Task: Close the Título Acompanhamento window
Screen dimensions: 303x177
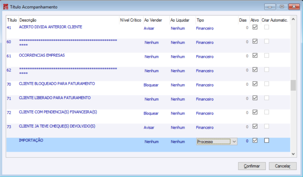Action: coord(294,7)
